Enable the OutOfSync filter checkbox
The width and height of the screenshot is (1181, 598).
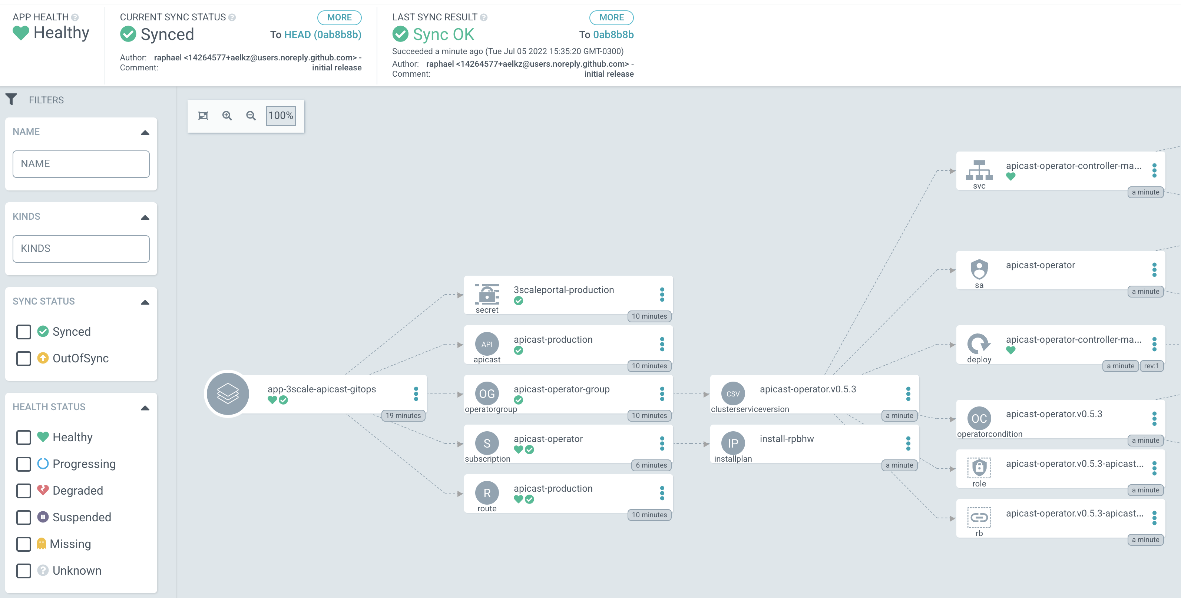tap(24, 358)
